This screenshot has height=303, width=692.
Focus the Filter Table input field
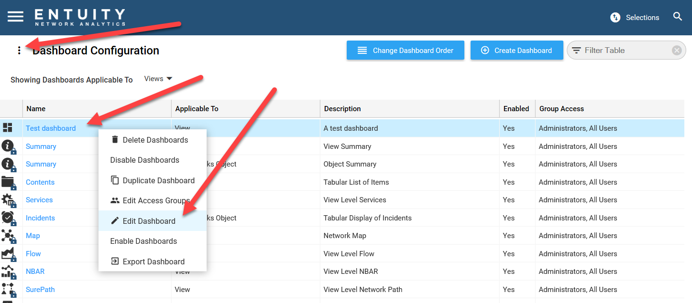(626, 51)
